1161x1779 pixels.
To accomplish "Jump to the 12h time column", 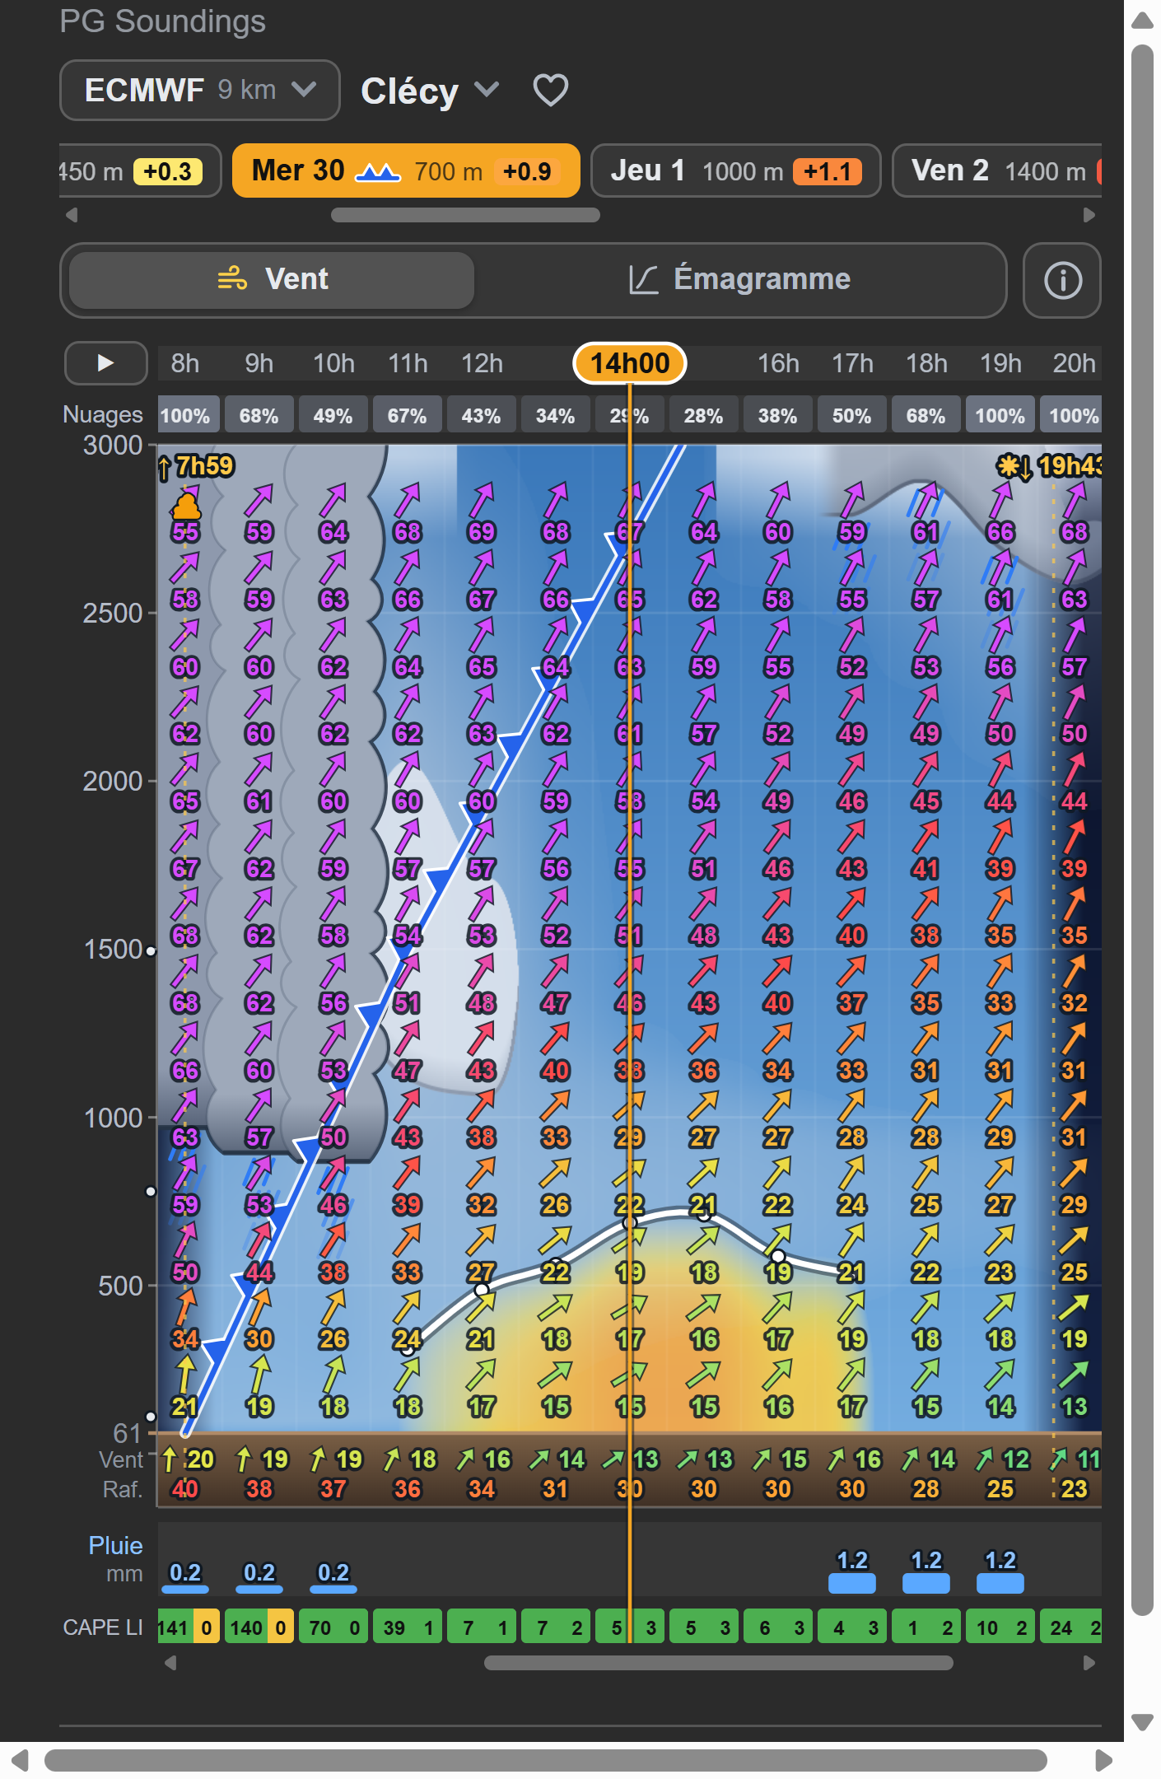I will point(482,363).
